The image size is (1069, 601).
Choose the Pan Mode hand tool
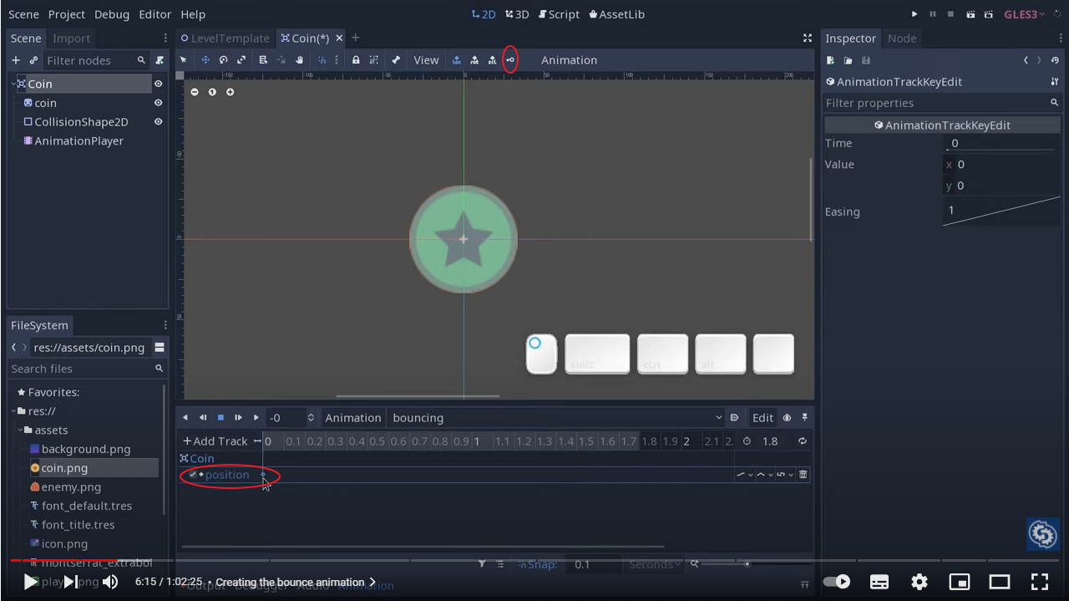299,60
